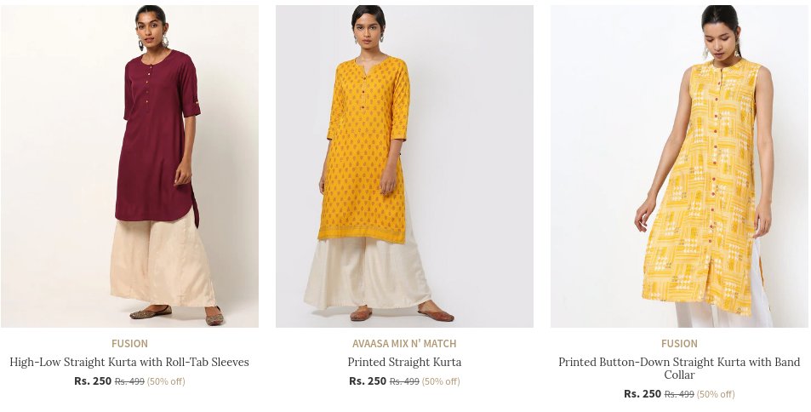Click the struck-through Rs. 499 under Button-Down Kurta
This screenshot has height=412, width=811.
679,394
